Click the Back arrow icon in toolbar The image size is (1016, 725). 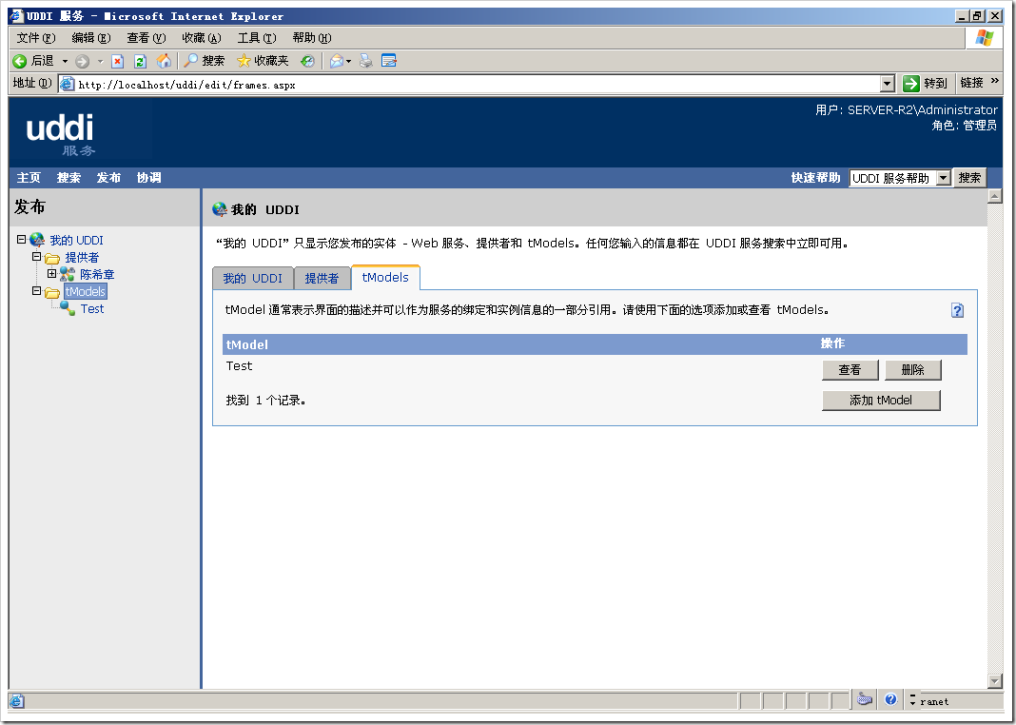[20, 61]
